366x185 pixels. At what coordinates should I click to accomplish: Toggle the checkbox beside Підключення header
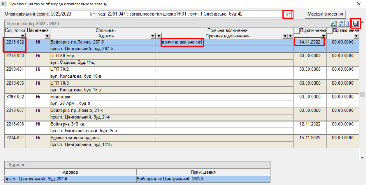tap(297, 30)
